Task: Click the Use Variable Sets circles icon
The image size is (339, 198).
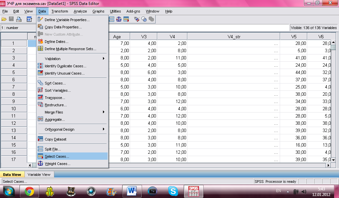Action: [144, 19]
